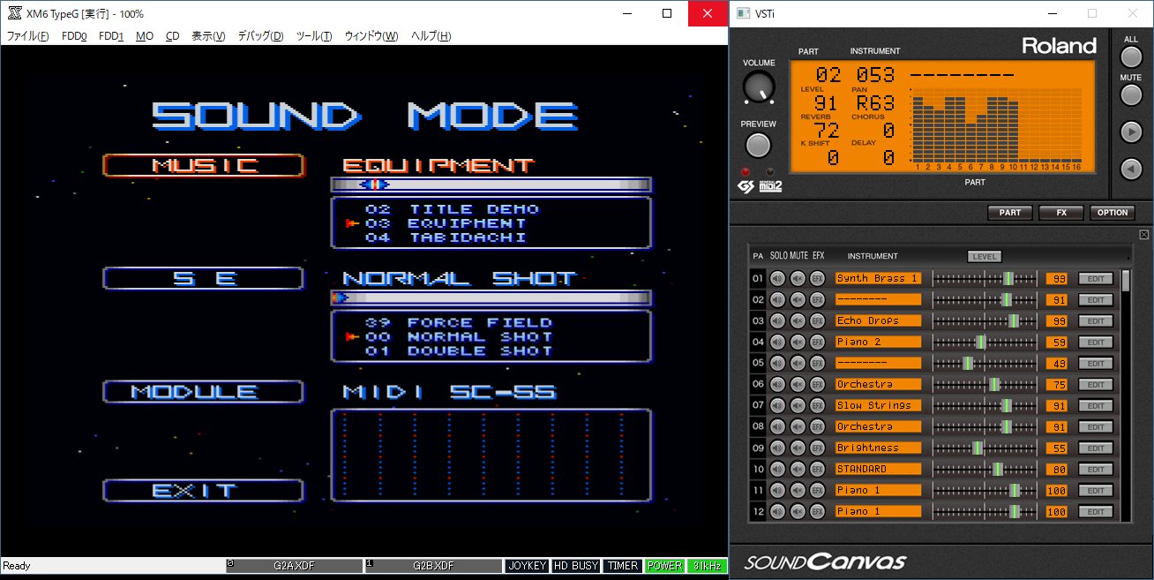Solo part 02 in the part list
Viewport: 1154px width, 580px height.
(x=778, y=299)
